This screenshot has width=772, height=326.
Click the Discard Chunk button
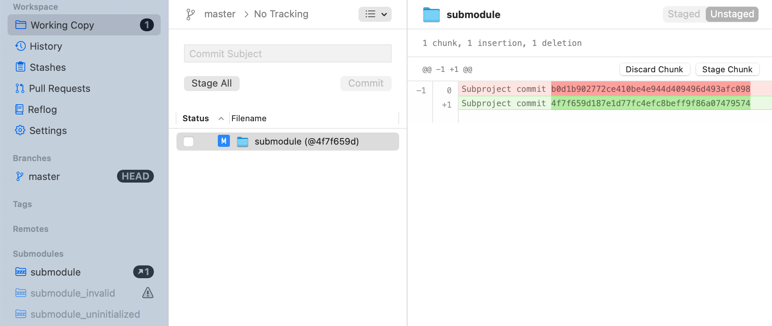coord(654,69)
